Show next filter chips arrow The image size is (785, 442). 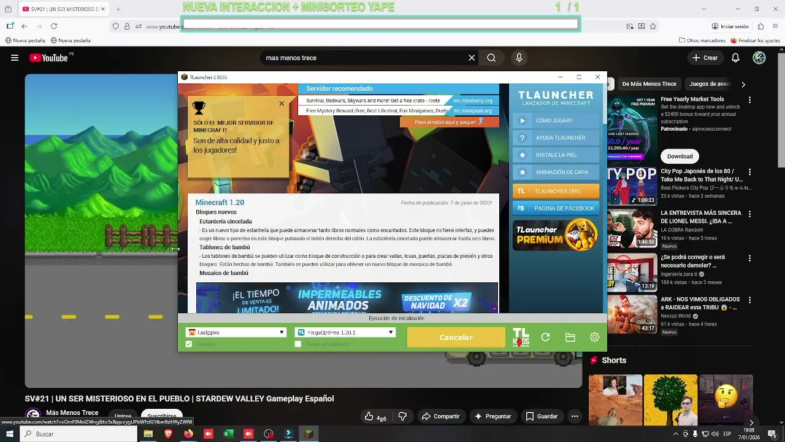click(x=743, y=84)
